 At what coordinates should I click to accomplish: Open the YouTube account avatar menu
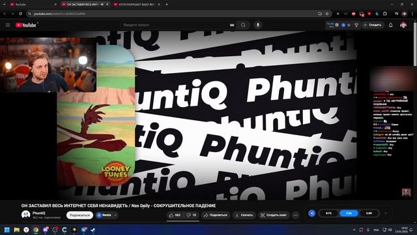coord(403,25)
